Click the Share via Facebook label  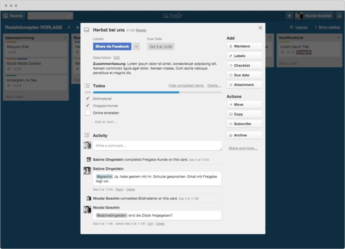click(112, 47)
